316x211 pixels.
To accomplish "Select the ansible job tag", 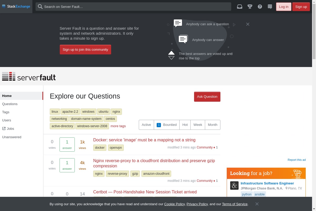I will (260, 194).
